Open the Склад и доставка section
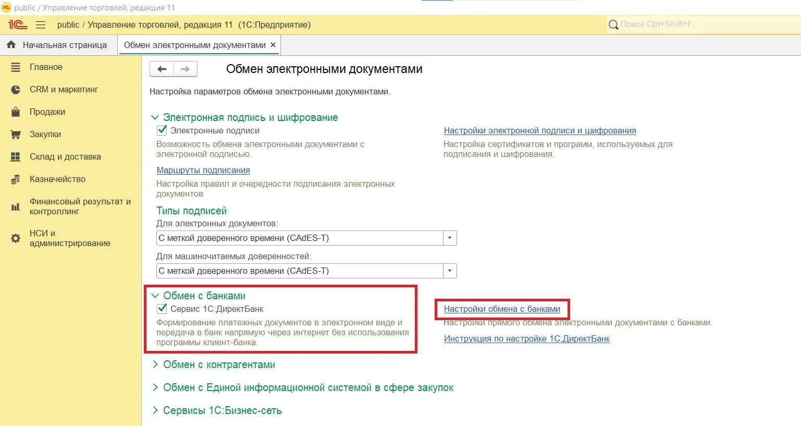Image resolution: width=801 pixels, height=426 pixels. tap(65, 157)
